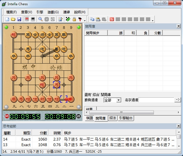
Task: Switch to the 棋譜 tab
Action: click(89, 118)
